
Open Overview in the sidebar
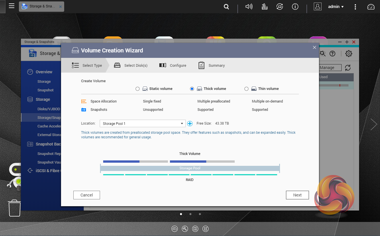tap(44, 72)
